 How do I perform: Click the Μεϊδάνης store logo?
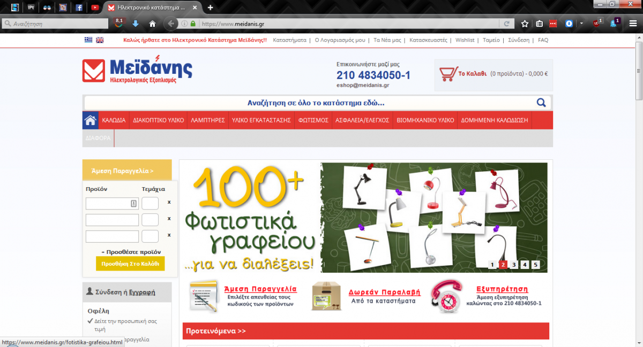pos(137,70)
